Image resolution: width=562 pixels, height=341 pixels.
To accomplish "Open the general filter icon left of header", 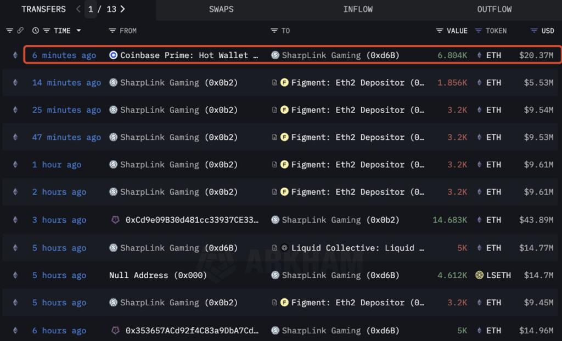I will click(x=10, y=31).
